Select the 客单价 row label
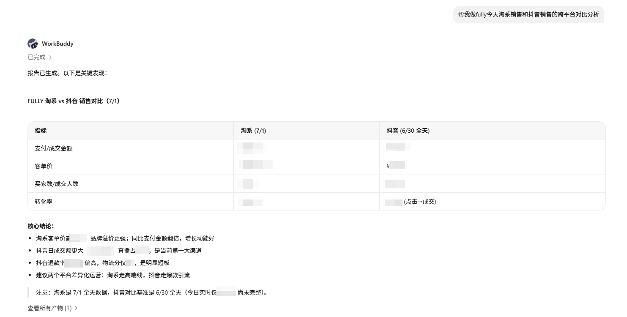 pos(44,166)
